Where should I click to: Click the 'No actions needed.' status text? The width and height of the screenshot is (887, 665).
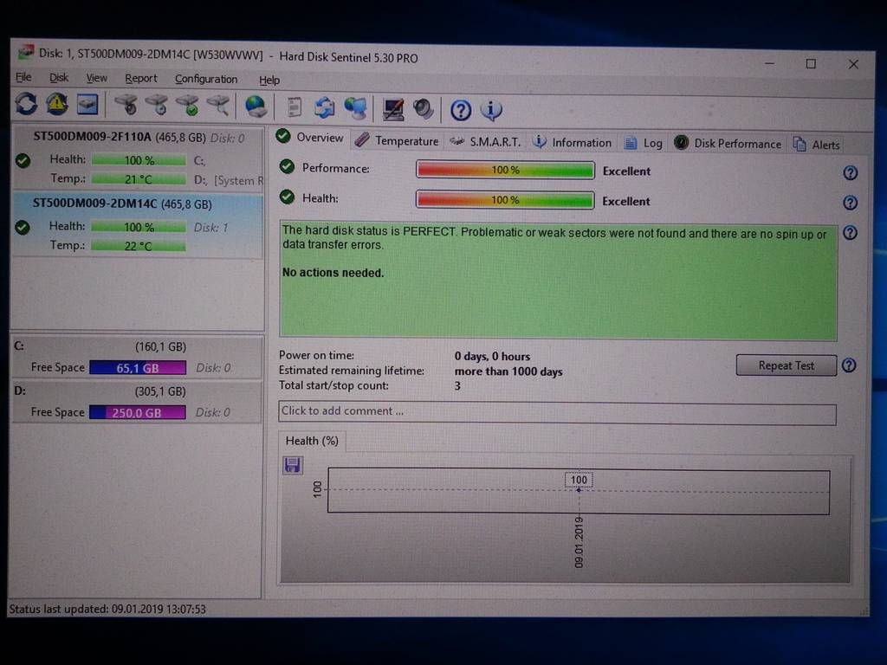(333, 273)
